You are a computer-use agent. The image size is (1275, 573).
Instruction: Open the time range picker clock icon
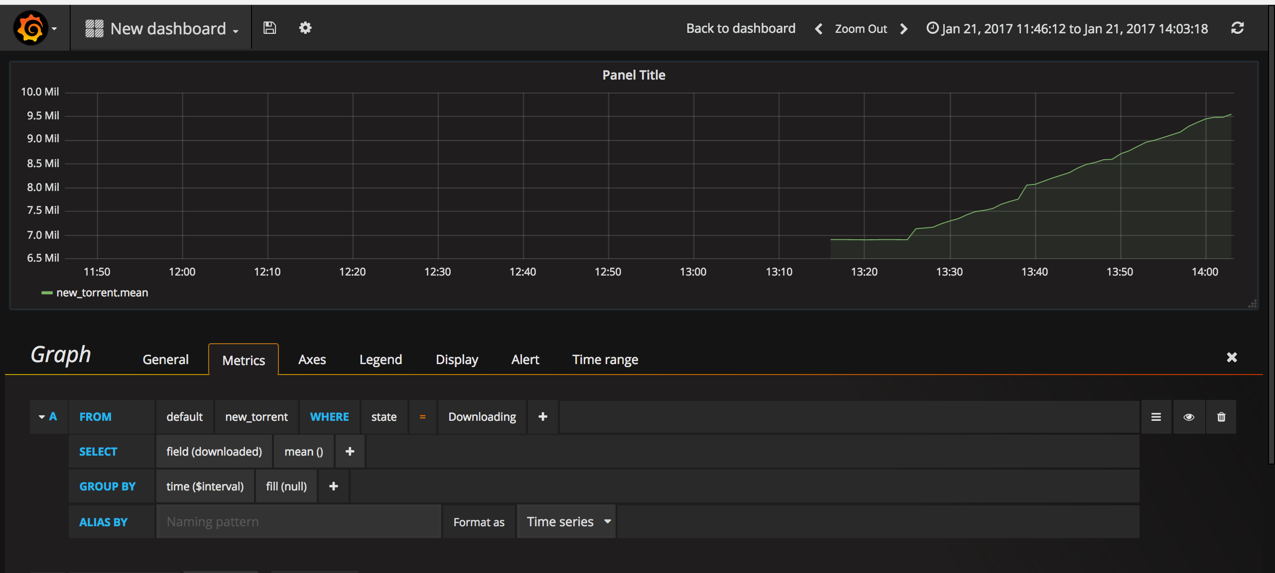(x=933, y=28)
